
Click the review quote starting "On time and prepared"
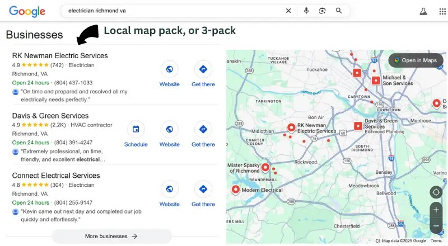coord(74,96)
